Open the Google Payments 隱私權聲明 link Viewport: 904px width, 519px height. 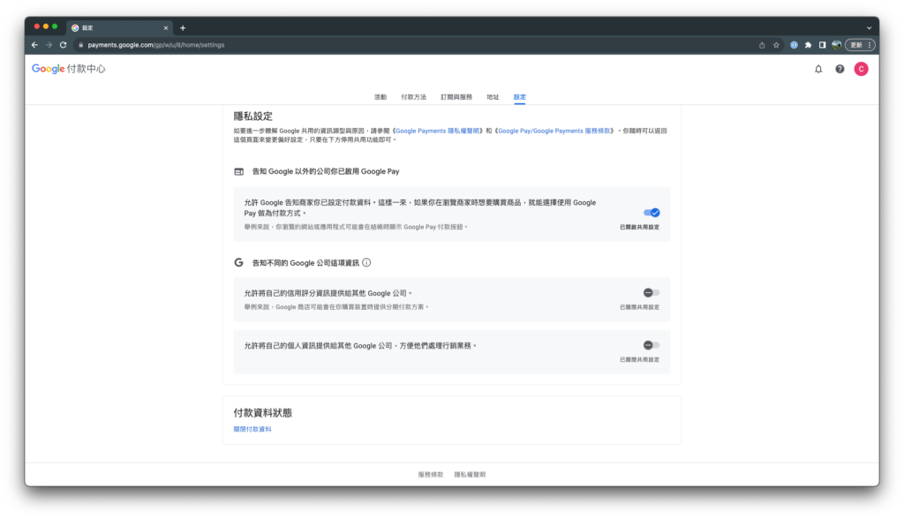tap(437, 131)
